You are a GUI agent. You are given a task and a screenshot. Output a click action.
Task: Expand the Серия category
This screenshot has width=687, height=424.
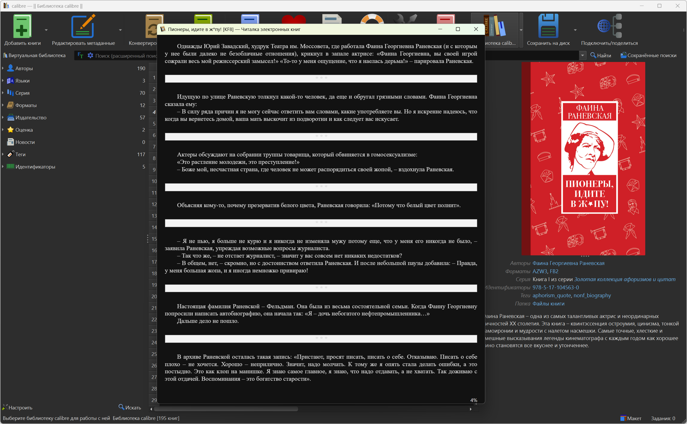click(x=3, y=93)
